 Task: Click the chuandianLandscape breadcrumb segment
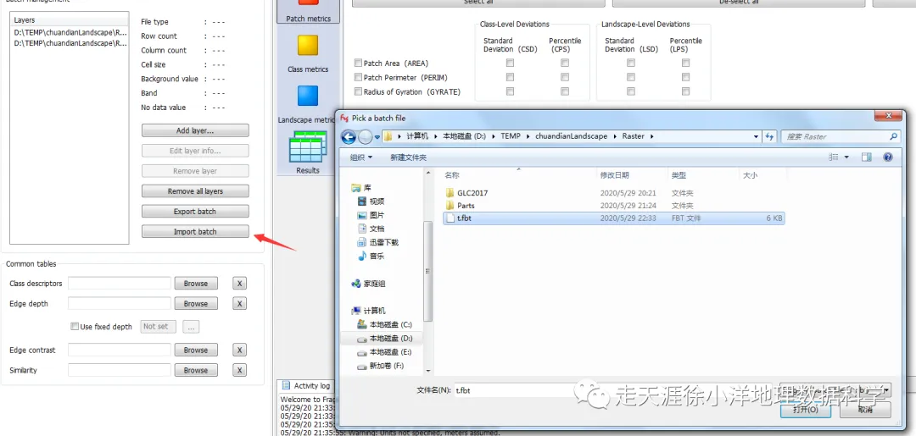(x=573, y=136)
